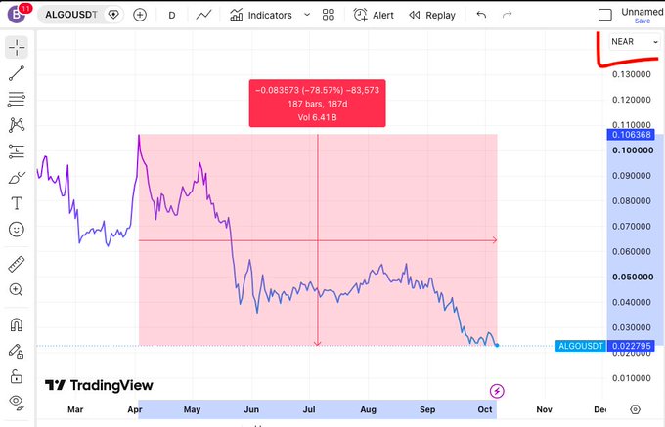665x427 pixels.
Task: Expand the indicators favorites chevron
Action: coord(307,15)
